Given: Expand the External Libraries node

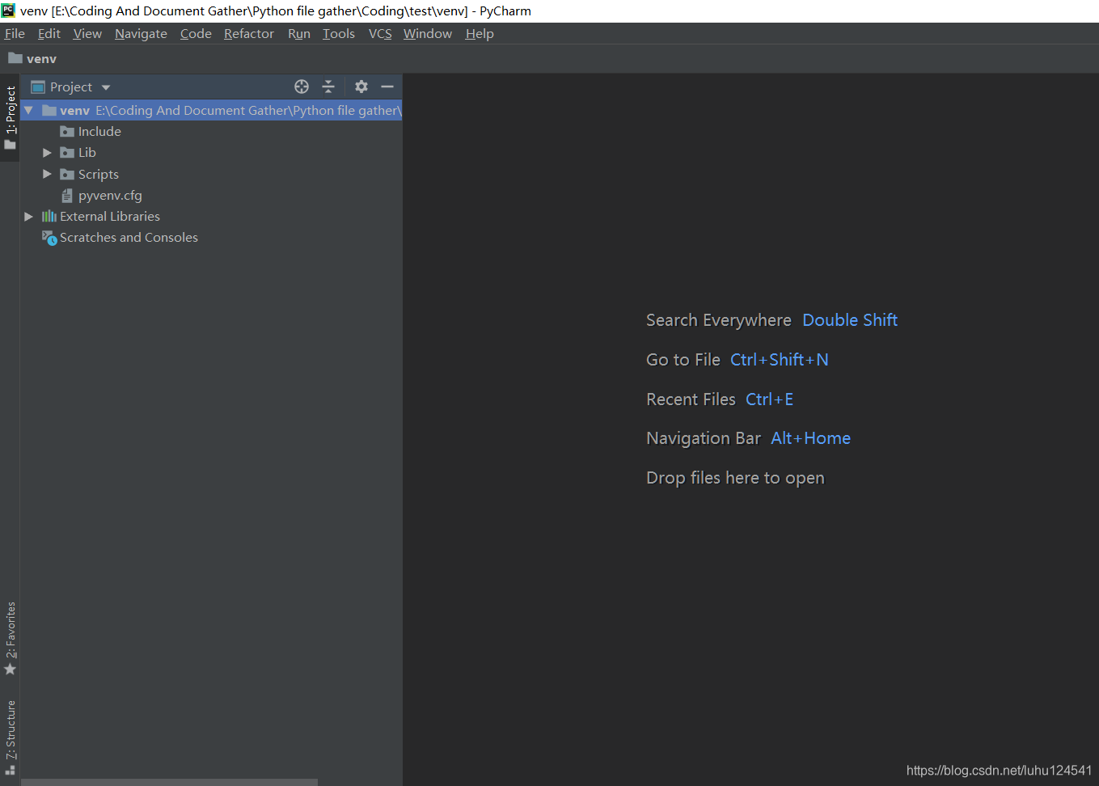Looking at the screenshot, I should point(28,217).
